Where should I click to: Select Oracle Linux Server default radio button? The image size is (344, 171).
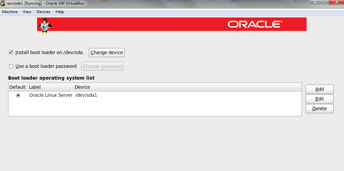(x=18, y=95)
